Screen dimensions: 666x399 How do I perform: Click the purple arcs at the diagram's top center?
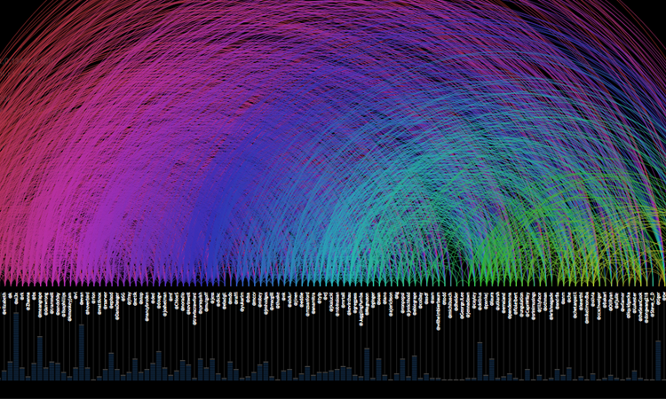[333, 35]
